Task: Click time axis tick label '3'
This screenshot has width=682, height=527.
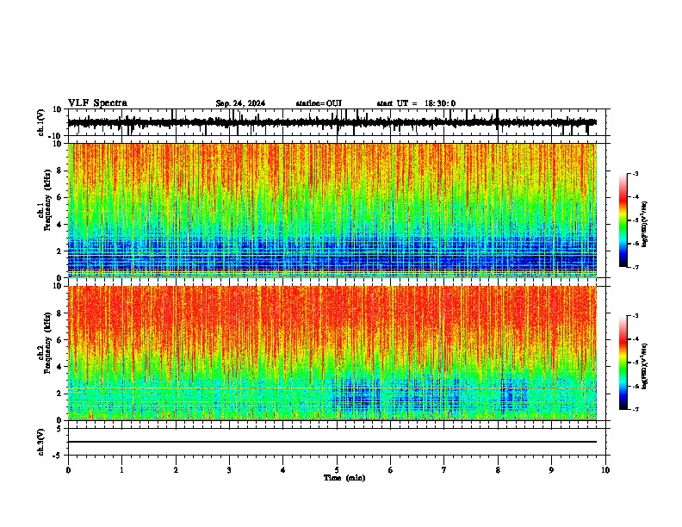Action: coord(229,470)
